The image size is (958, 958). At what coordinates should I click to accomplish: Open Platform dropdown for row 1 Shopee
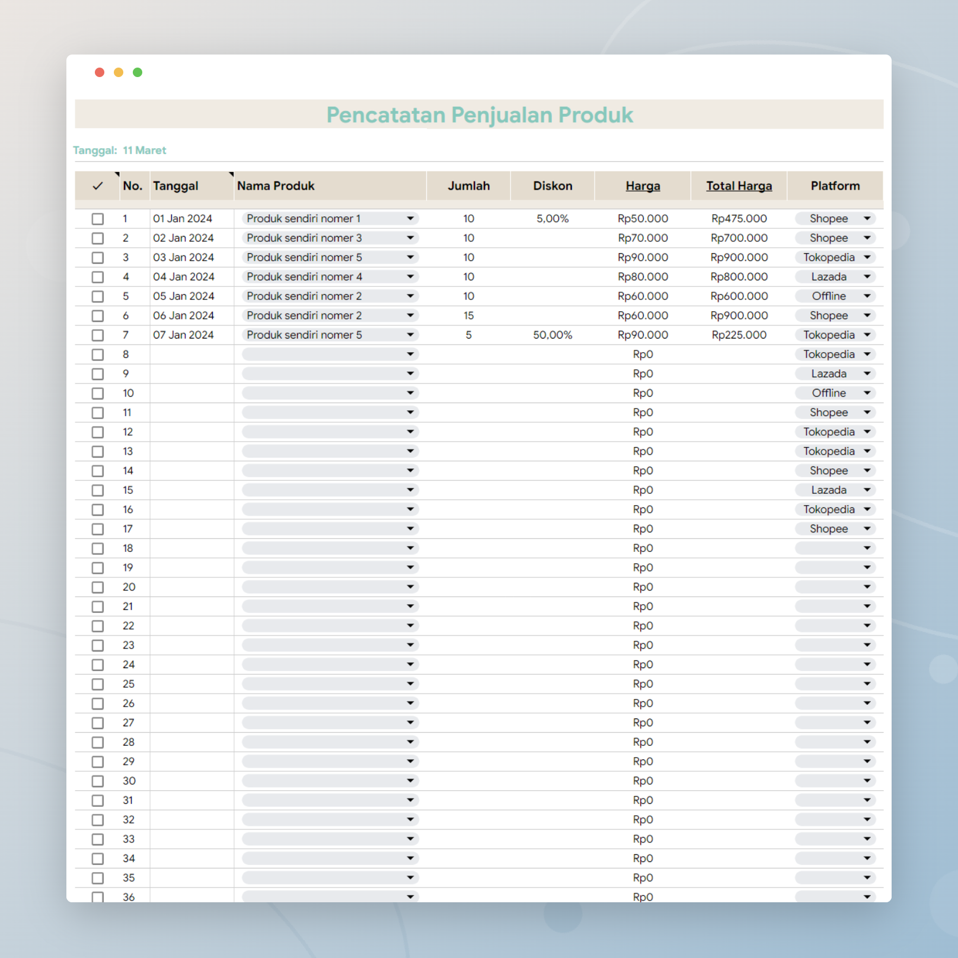[835, 219]
